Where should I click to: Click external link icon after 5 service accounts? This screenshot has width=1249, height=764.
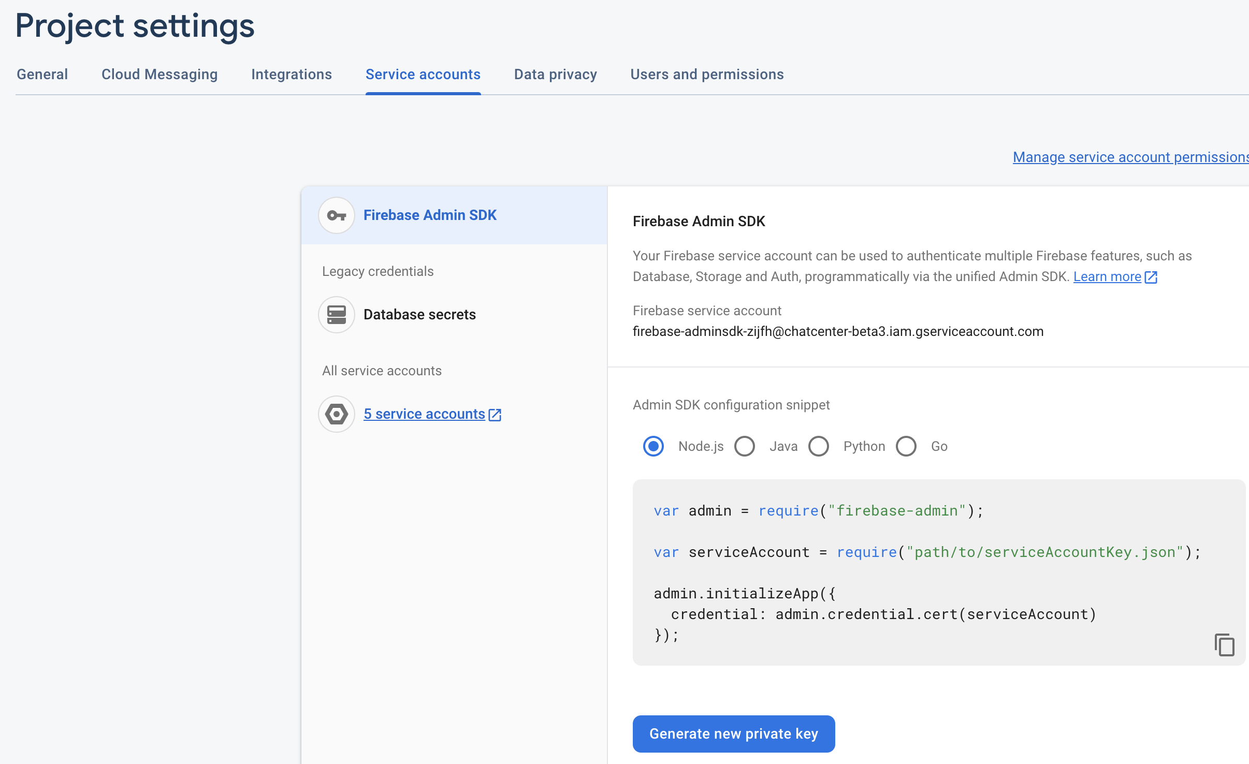[495, 415]
